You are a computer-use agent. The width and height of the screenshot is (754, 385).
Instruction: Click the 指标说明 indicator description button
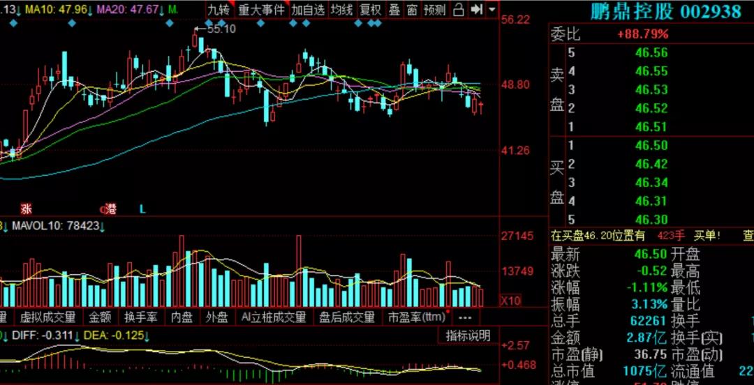468,335
